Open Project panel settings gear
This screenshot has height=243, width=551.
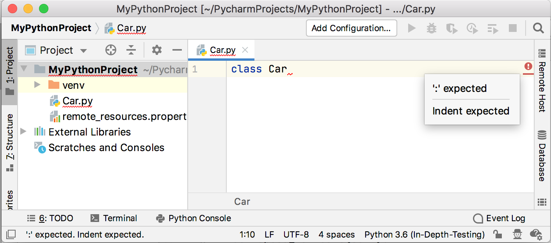[157, 50]
